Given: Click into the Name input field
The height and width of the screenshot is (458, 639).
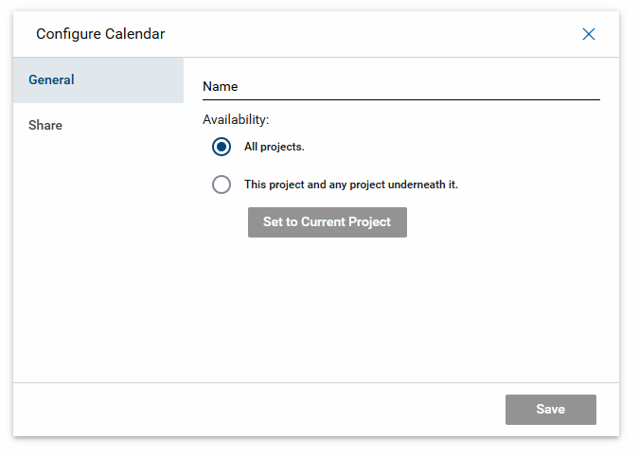Looking at the screenshot, I should (400, 86).
